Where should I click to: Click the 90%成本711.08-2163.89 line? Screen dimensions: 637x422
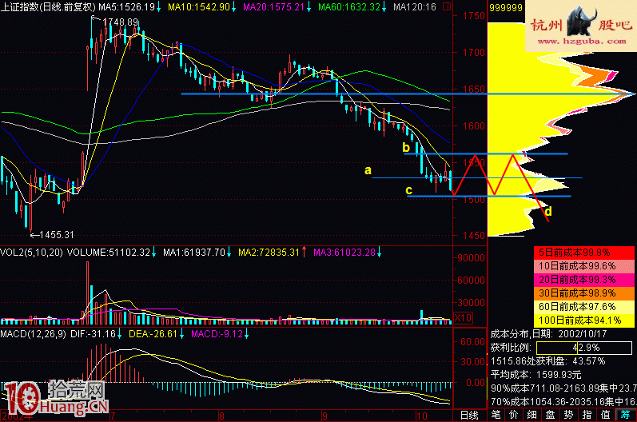coord(563,388)
